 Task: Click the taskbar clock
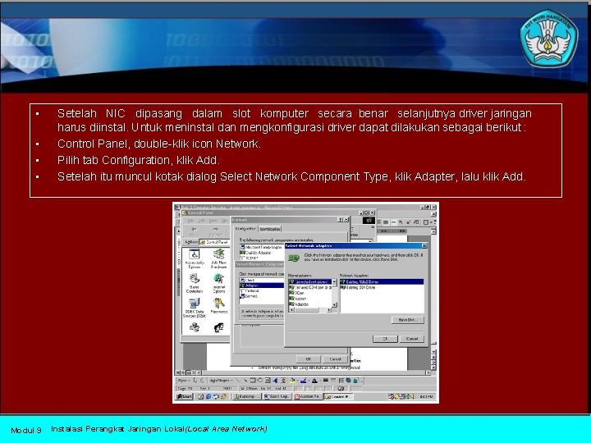[426, 397]
